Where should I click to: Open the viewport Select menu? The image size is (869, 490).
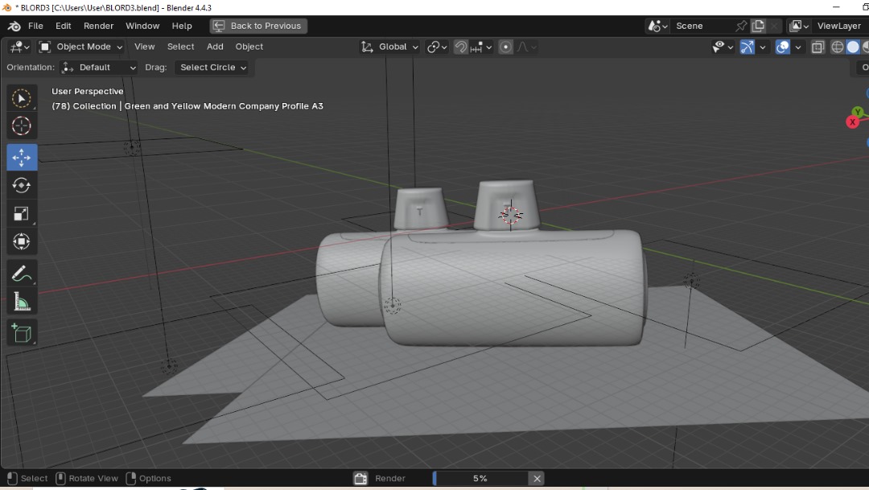point(181,47)
